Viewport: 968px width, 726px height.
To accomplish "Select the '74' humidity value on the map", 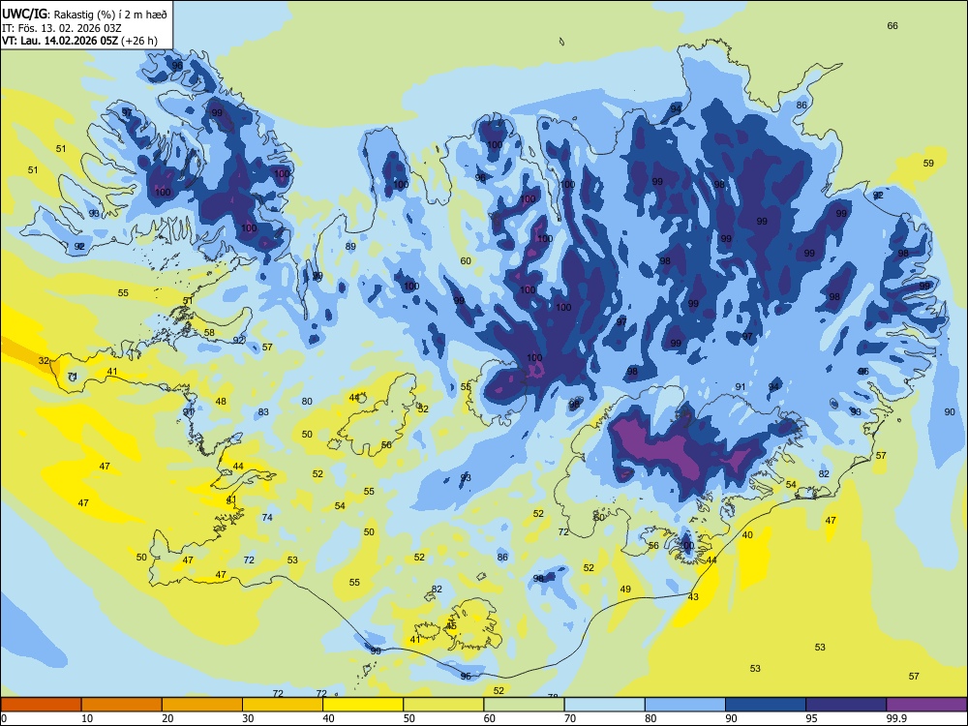I will [x=267, y=517].
